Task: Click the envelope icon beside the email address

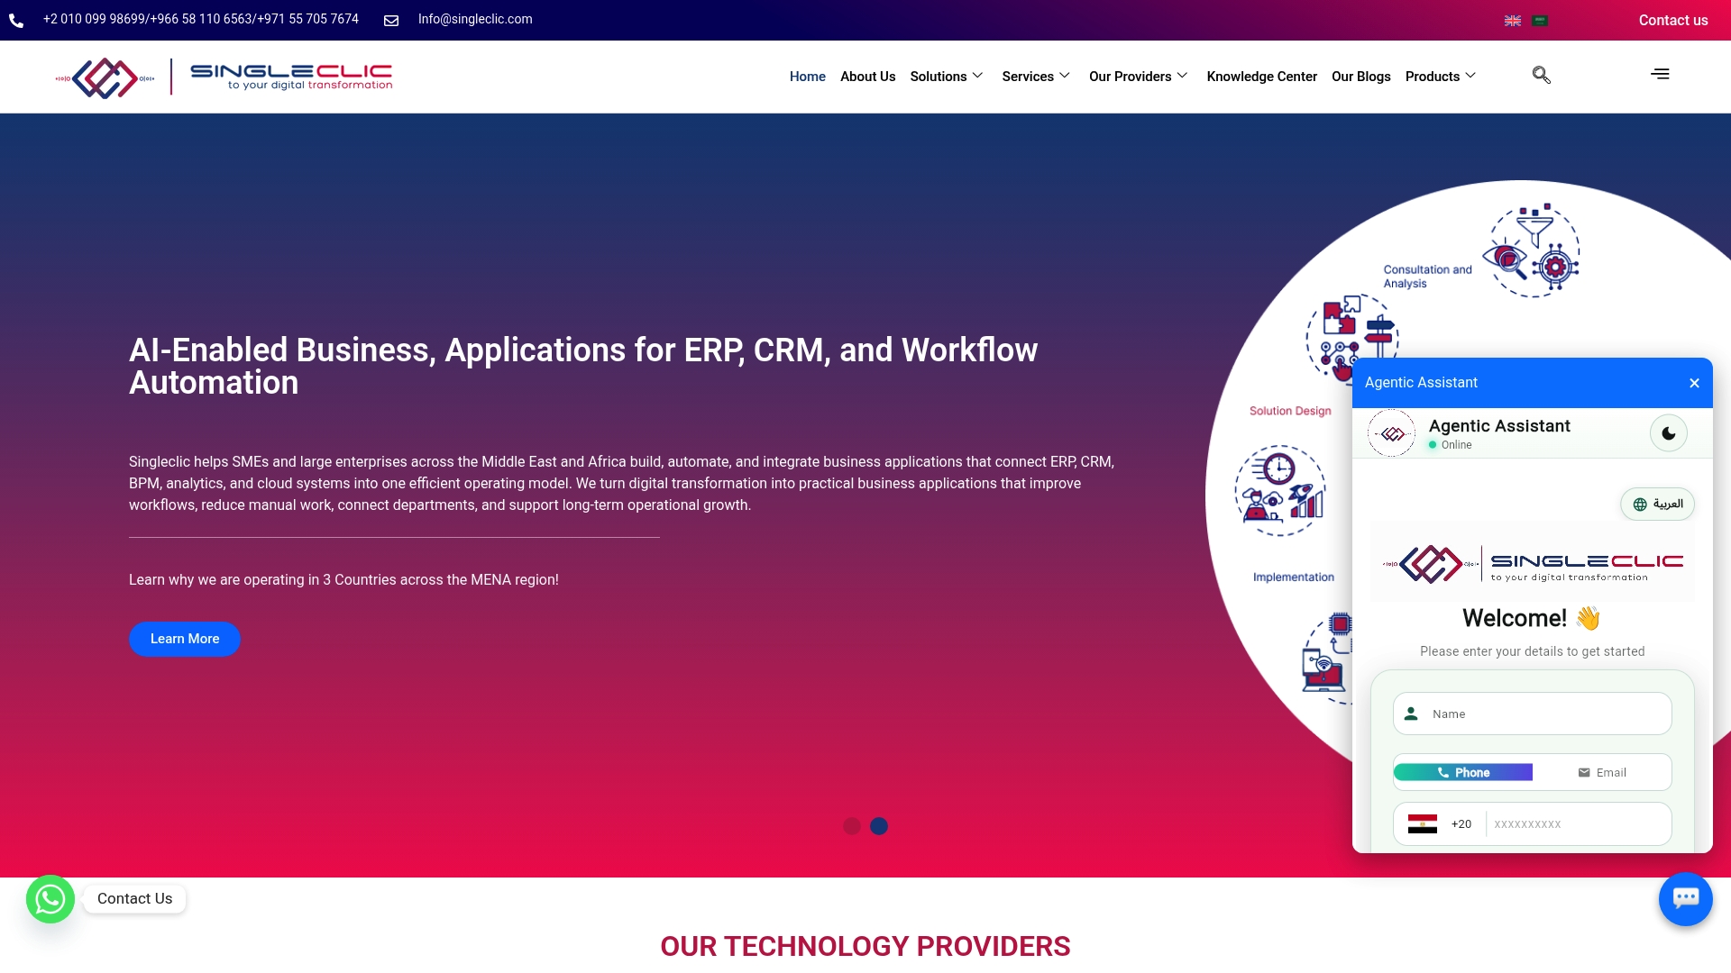Action: tap(391, 21)
